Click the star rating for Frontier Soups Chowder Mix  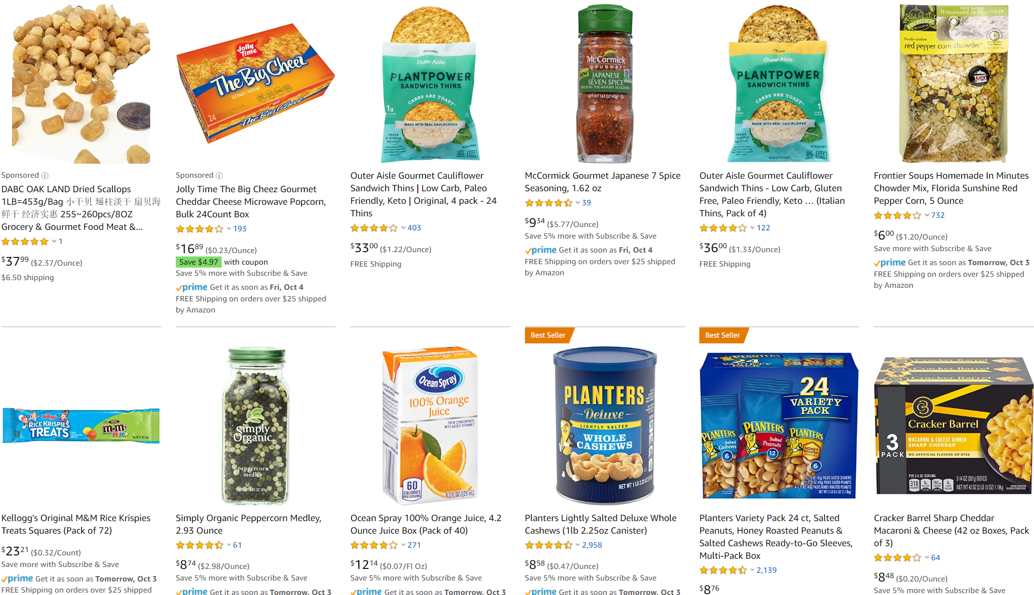coord(897,215)
